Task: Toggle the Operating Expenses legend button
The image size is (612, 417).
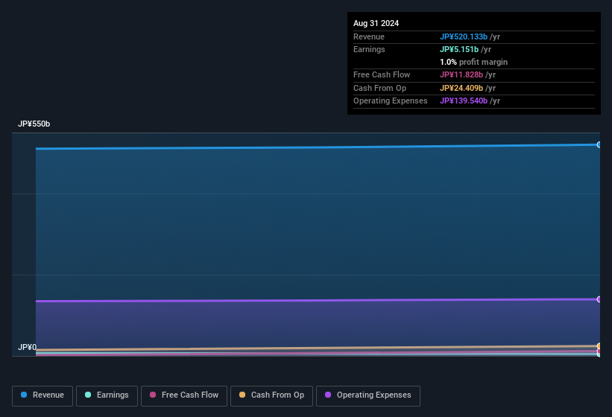Action: click(x=368, y=395)
